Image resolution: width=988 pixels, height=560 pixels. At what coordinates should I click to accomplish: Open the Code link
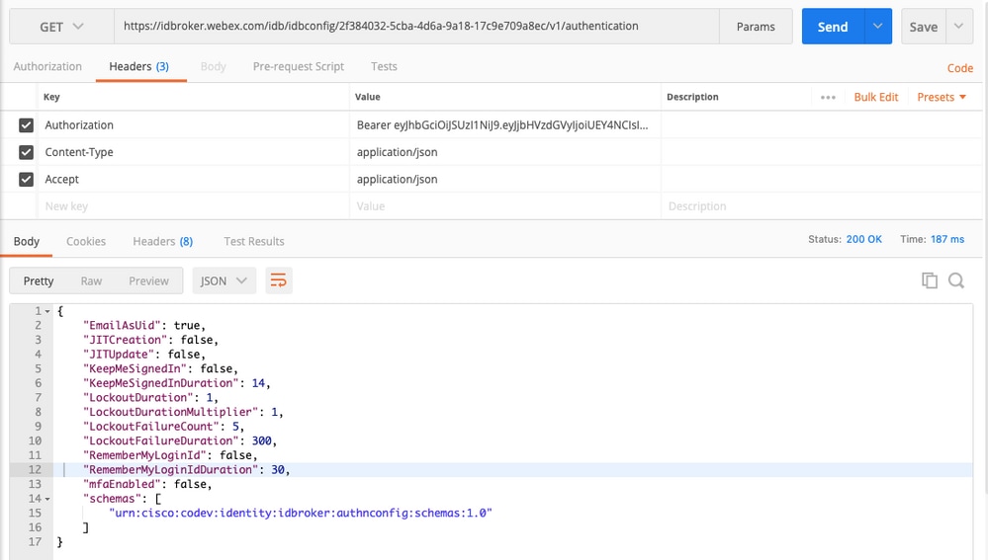tap(960, 68)
